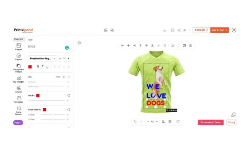This screenshot has height=150, width=251.
Task: Toggle the Arc switch
Action: 58,77
